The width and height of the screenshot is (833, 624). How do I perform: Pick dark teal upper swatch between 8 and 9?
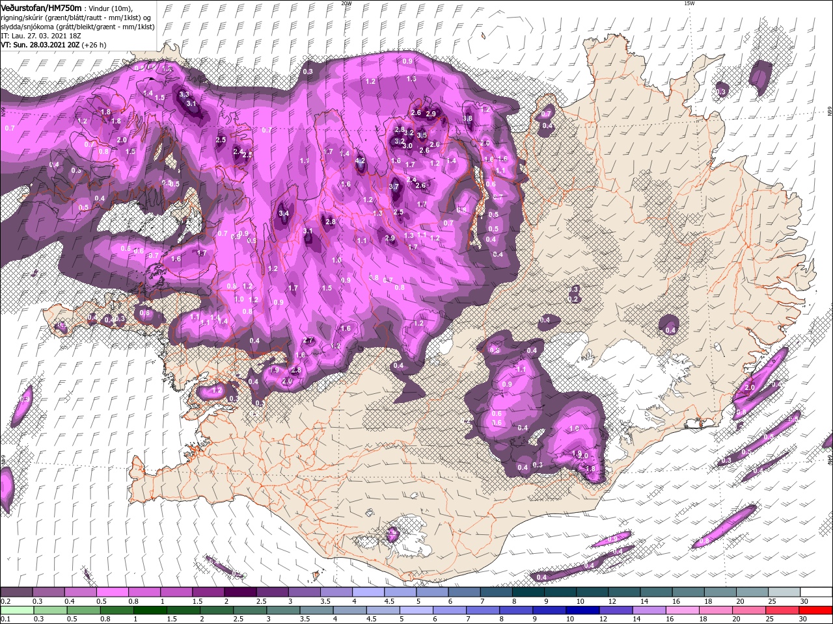[x=528, y=592]
